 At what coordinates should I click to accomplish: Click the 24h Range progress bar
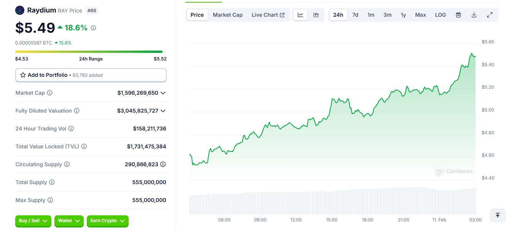click(x=91, y=52)
